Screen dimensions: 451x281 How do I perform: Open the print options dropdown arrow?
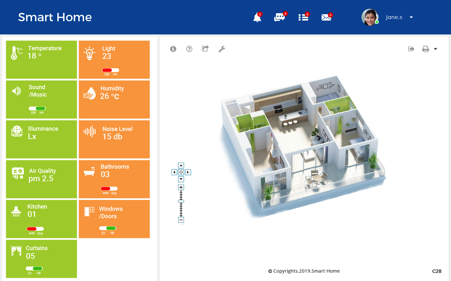(436, 49)
